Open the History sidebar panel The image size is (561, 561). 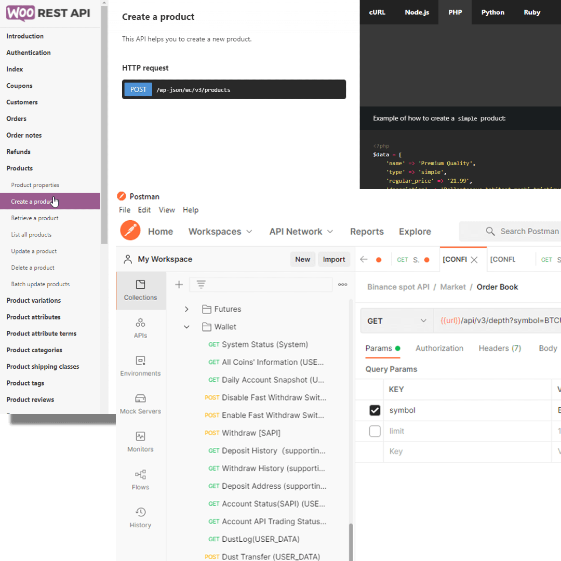point(140,518)
